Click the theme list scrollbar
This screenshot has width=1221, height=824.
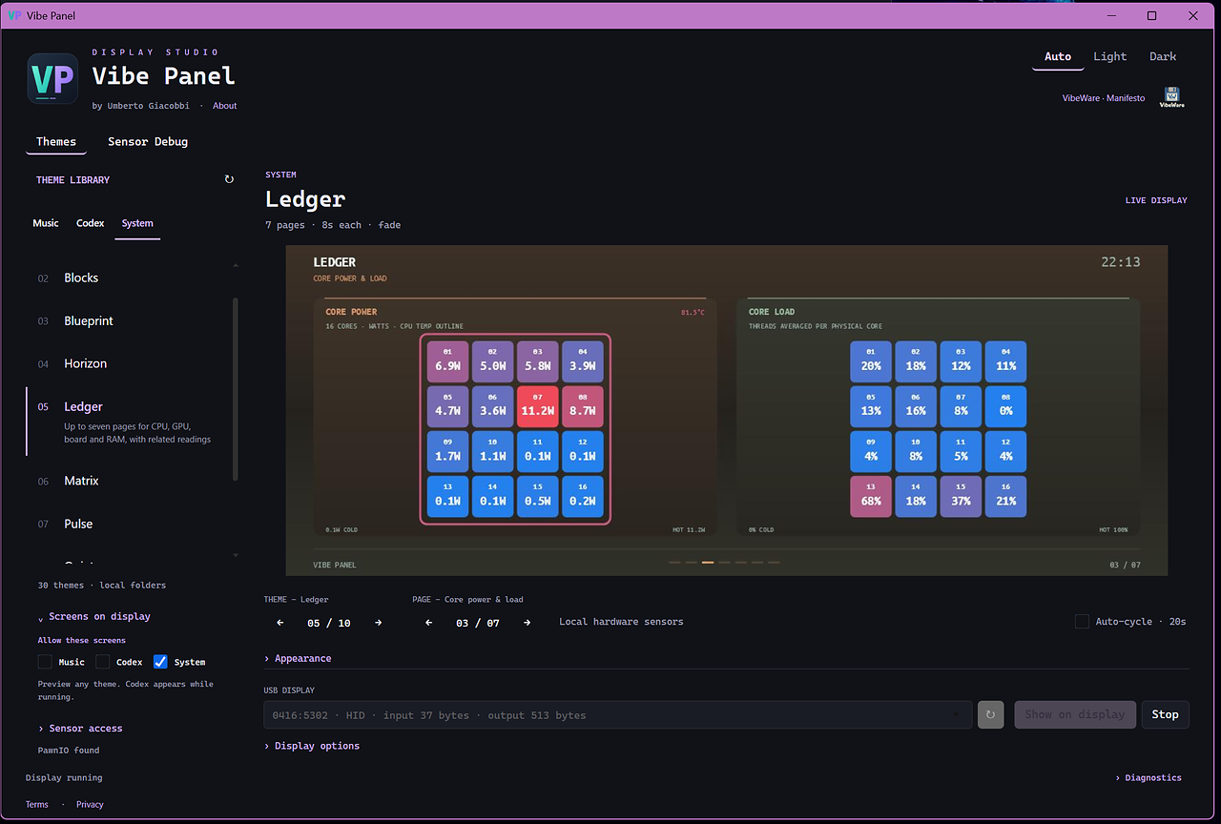coord(236,389)
